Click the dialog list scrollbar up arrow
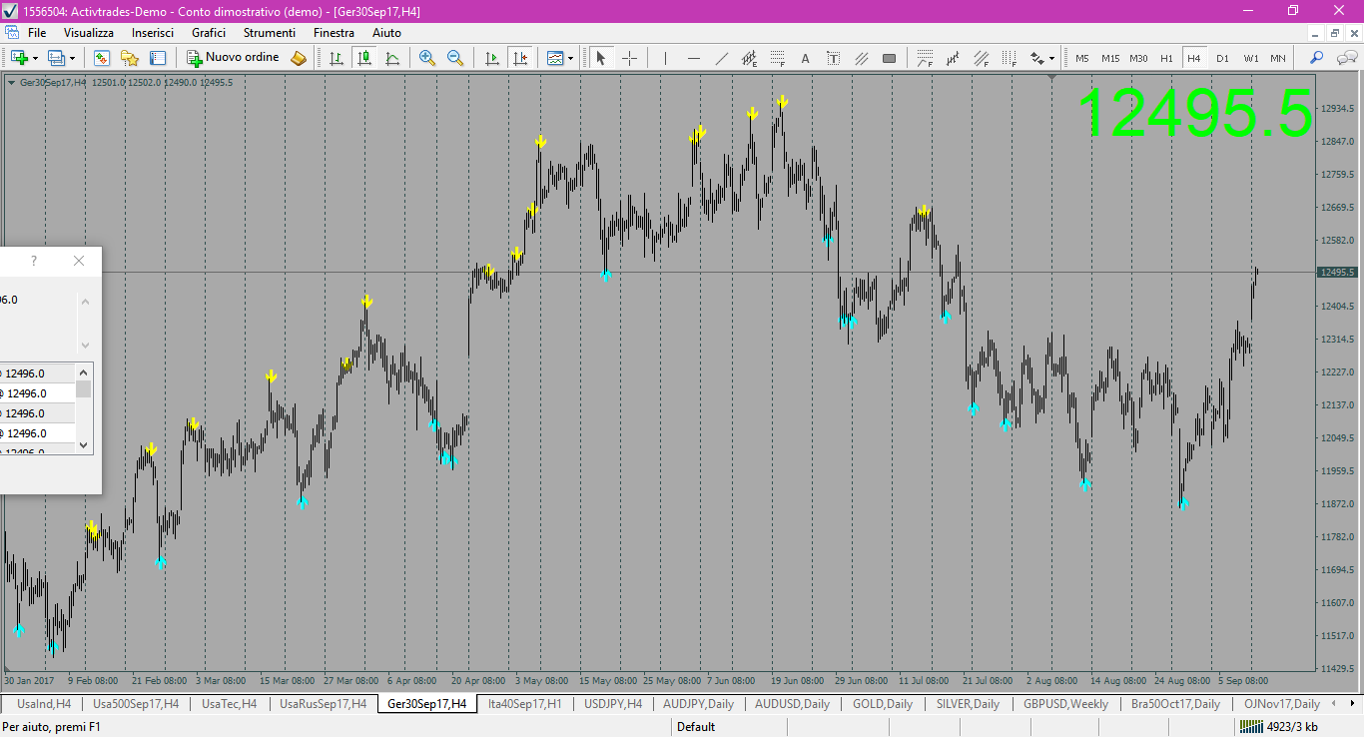This screenshot has width=1364, height=737. click(84, 370)
